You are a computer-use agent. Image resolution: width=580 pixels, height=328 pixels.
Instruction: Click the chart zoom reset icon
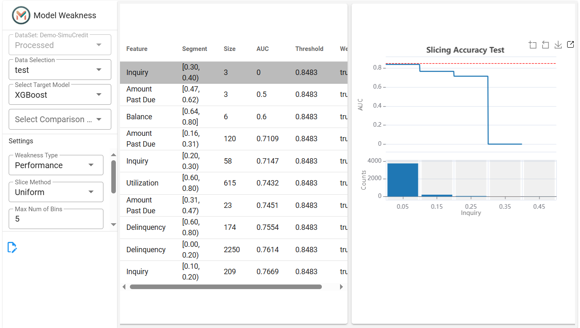coord(545,45)
